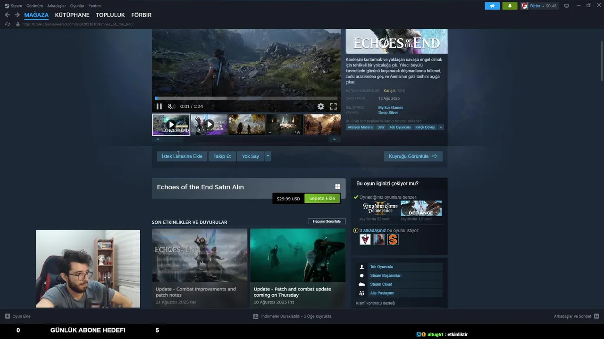Click the Windows platform icon
The width and height of the screenshot is (604, 339).
tap(337, 187)
